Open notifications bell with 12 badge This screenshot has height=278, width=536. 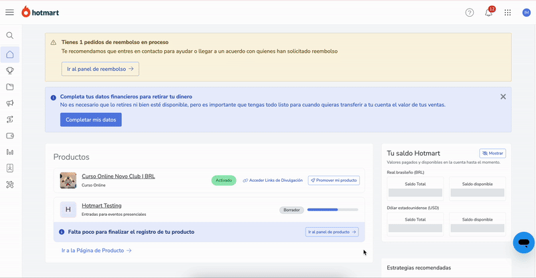pos(489,12)
